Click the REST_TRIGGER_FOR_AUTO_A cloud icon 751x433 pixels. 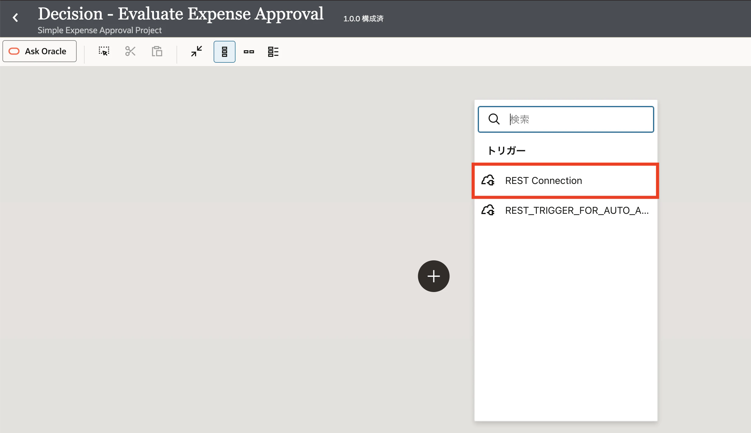[488, 210]
